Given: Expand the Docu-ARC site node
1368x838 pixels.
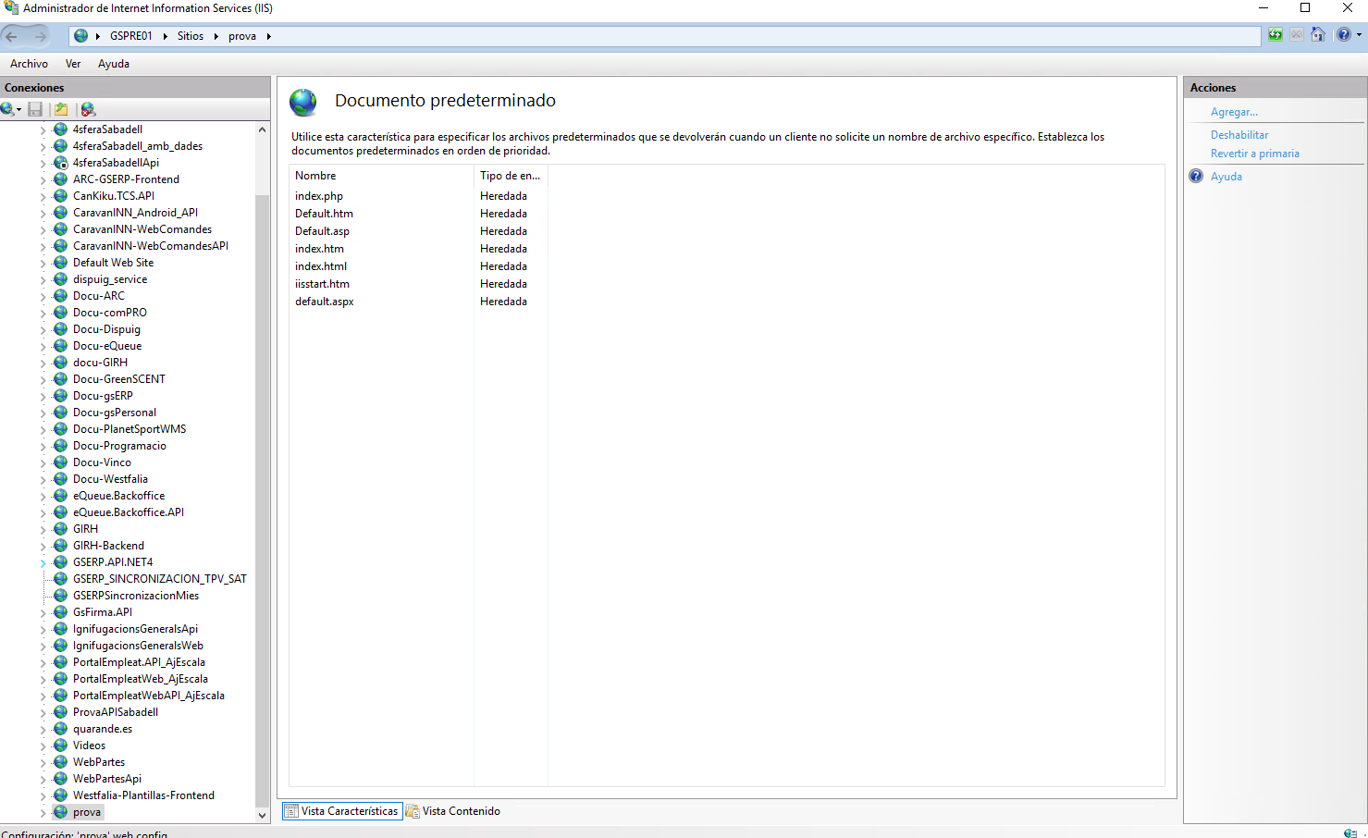Looking at the screenshot, I should [43, 297].
